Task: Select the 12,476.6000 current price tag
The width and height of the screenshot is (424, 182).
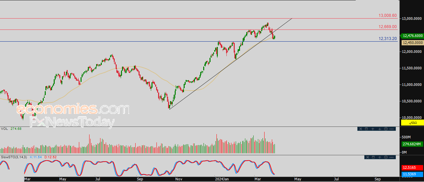Action: coord(412,36)
